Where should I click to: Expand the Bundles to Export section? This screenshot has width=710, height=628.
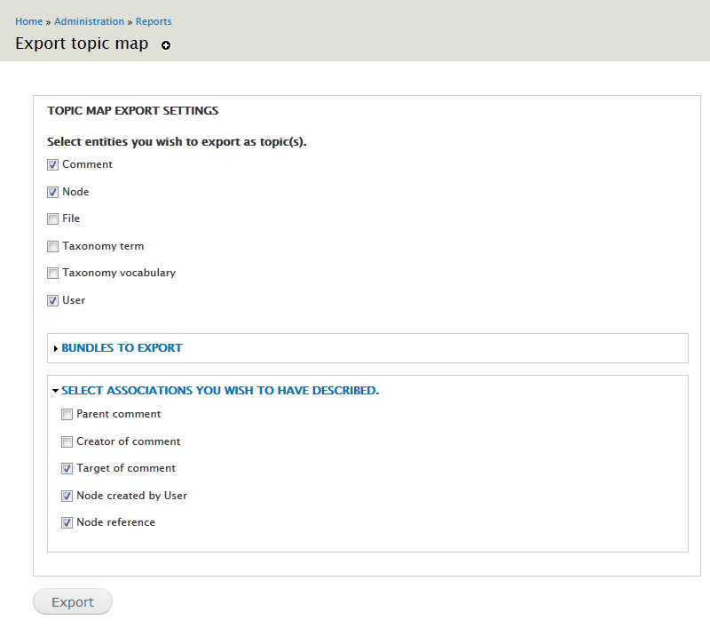tap(122, 348)
